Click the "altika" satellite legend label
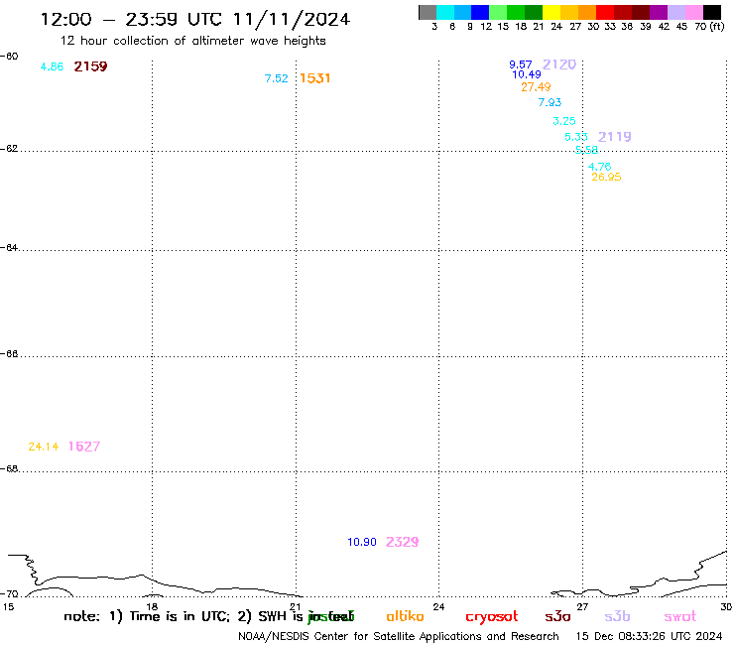Viewport: 734px width, 645px height. point(405,616)
